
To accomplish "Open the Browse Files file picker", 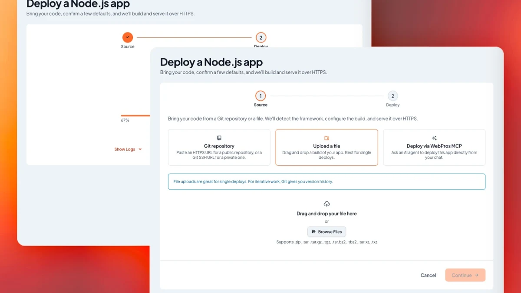I will pyautogui.click(x=326, y=232).
